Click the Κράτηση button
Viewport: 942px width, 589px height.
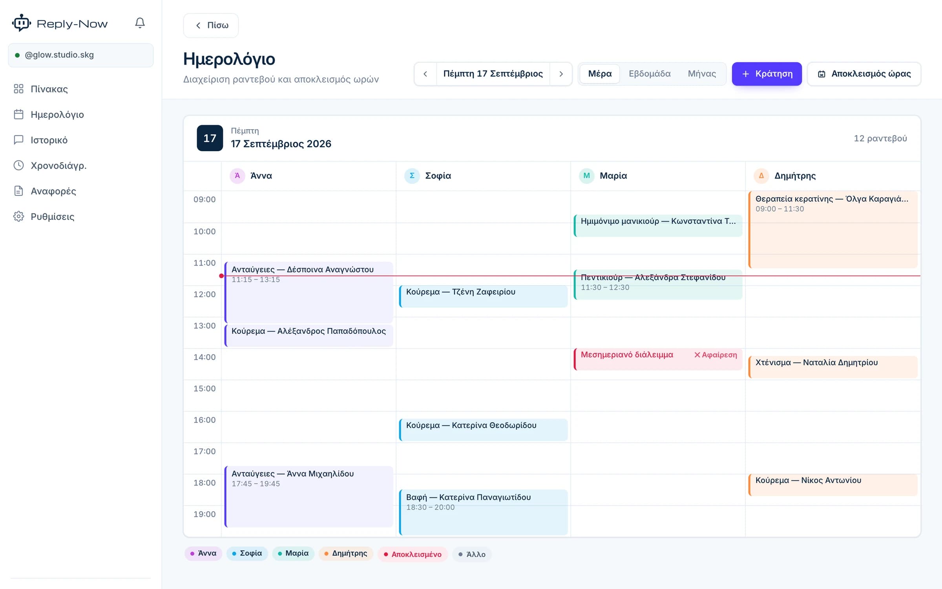(x=767, y=74)
